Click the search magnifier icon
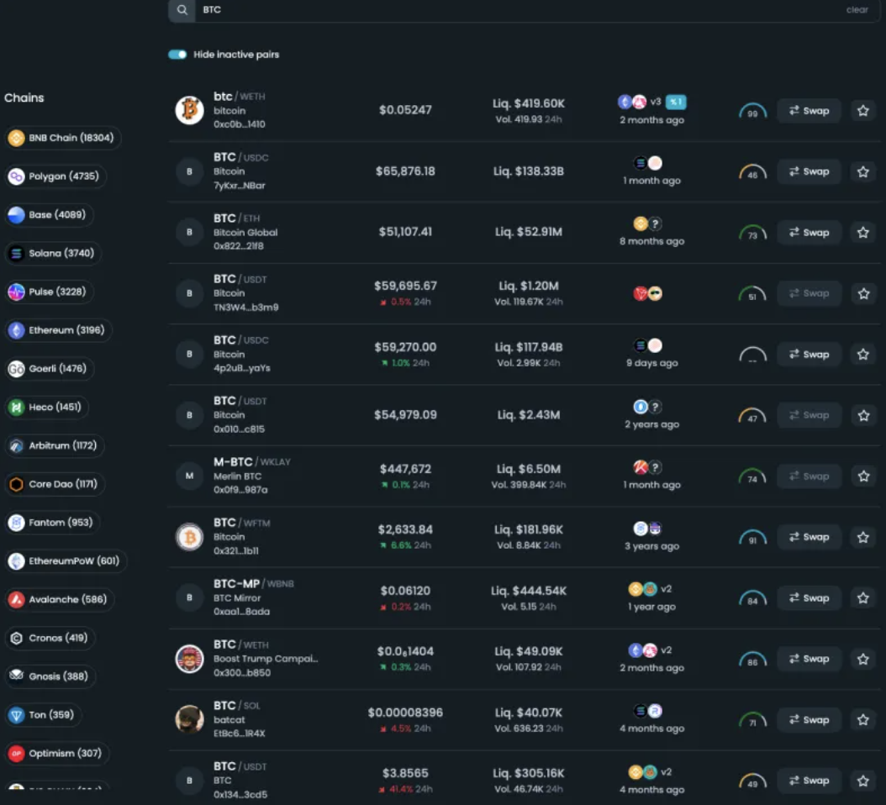The image size is (886, 805). [182, 10]
